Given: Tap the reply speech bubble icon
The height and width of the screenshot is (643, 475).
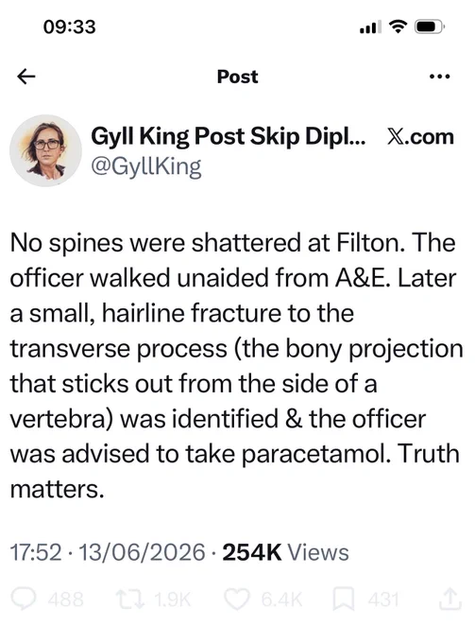Looking at the screenshot, I should (23, 600).
